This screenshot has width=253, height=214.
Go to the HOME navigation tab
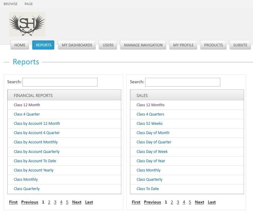[20, 45]
